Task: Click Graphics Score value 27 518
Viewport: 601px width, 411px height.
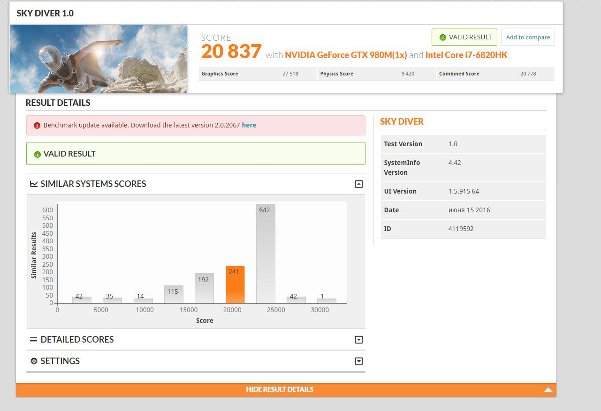Action: pyautogui.click(x=290, y=74)
